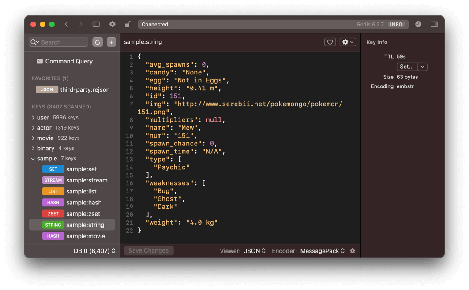Viewport: 469px width, 290px height.
Task: Open the INFO server badge
Action: point(396,25)
